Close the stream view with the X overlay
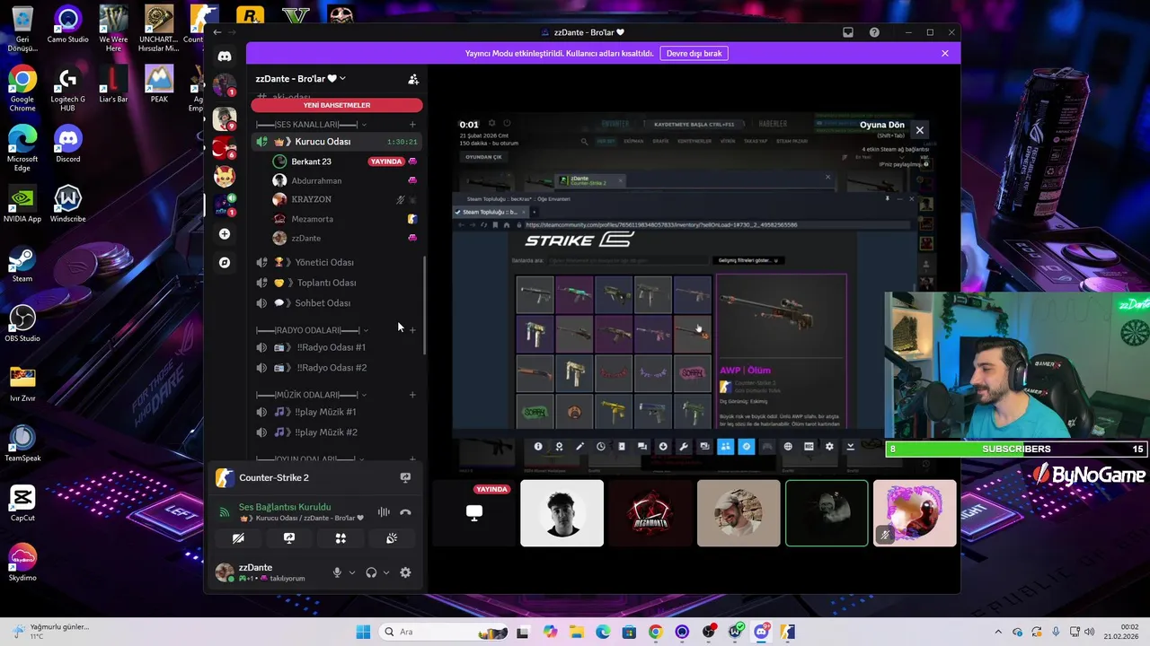 [919, 130]
